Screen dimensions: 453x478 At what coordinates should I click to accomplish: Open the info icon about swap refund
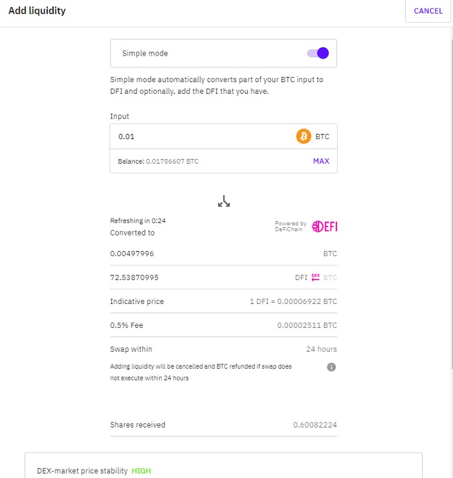(x=331, y=367)
